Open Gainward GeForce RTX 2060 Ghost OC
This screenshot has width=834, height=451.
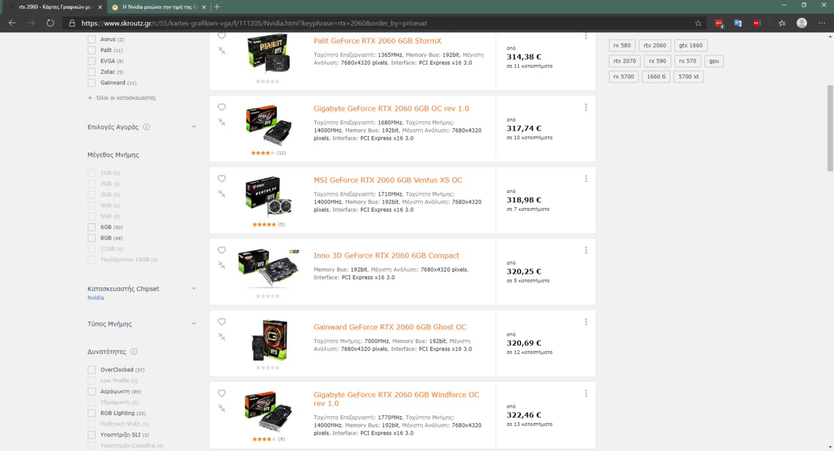[390, 327]
